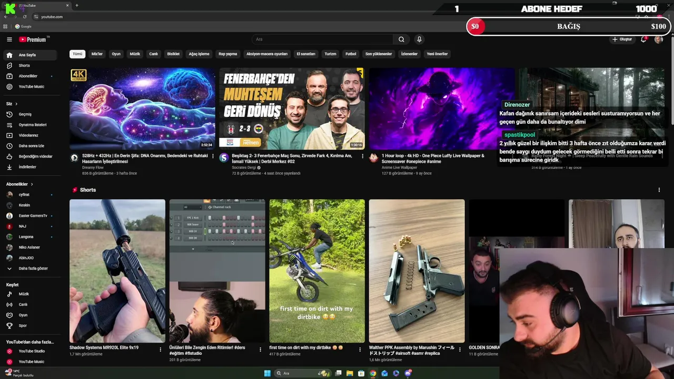The width and height of the screenshot is (674, 379).
Task: Select the Futbol filter chip
Action: coord(351,54)
